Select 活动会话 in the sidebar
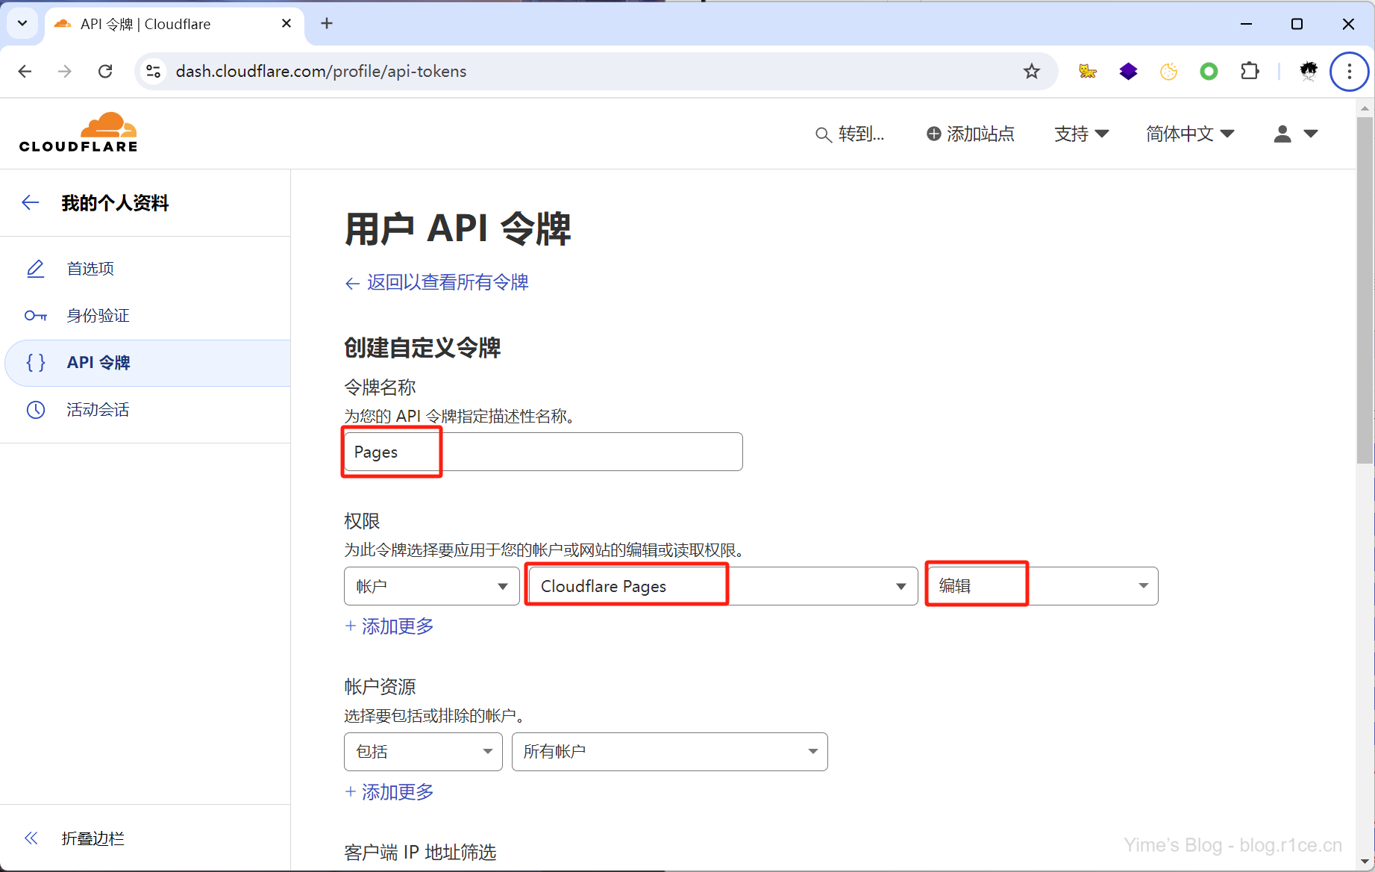The height and width of the screenshot is (872, 1375). click(x=98, y=410)
